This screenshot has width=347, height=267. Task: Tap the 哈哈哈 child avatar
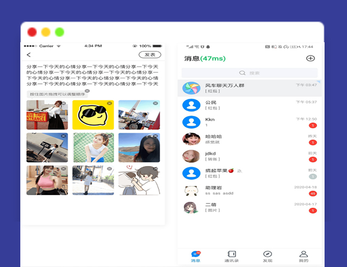(192, 139)
